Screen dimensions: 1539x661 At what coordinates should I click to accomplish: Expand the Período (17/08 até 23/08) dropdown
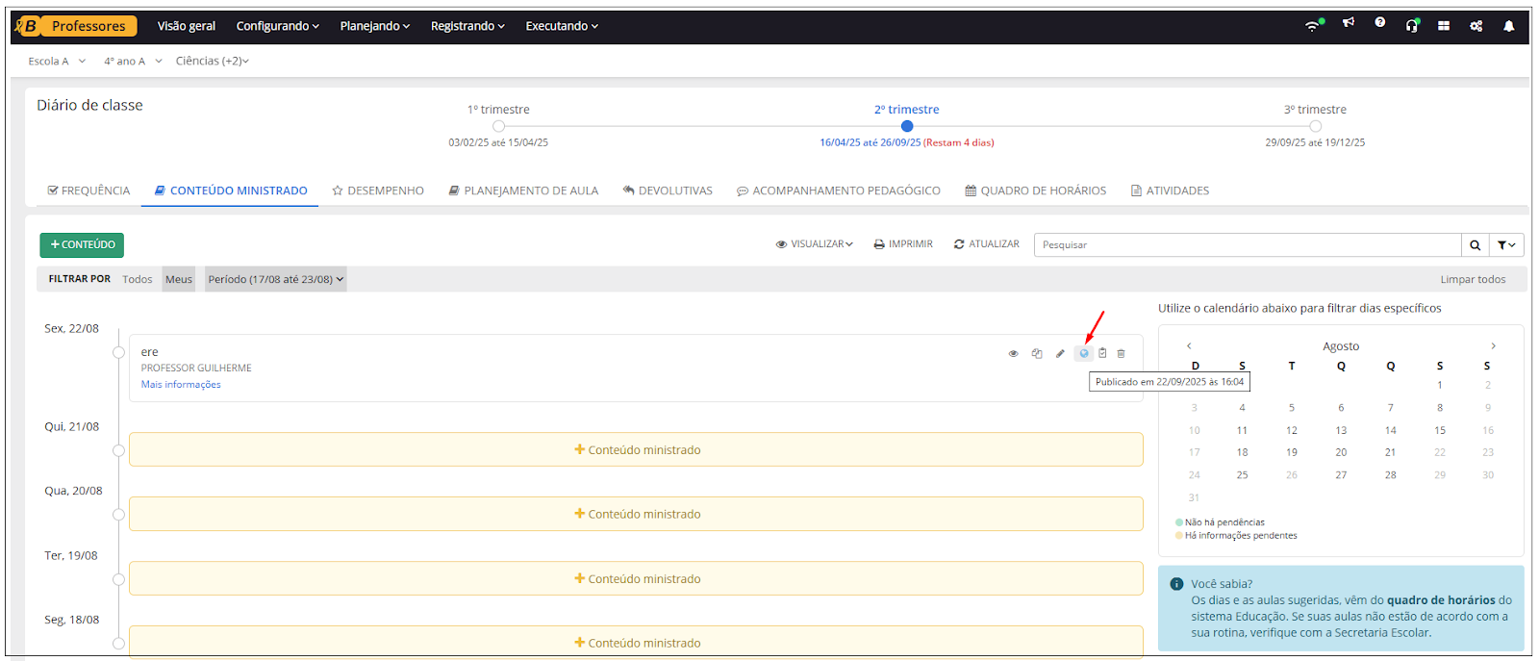[x=275, y=279]
